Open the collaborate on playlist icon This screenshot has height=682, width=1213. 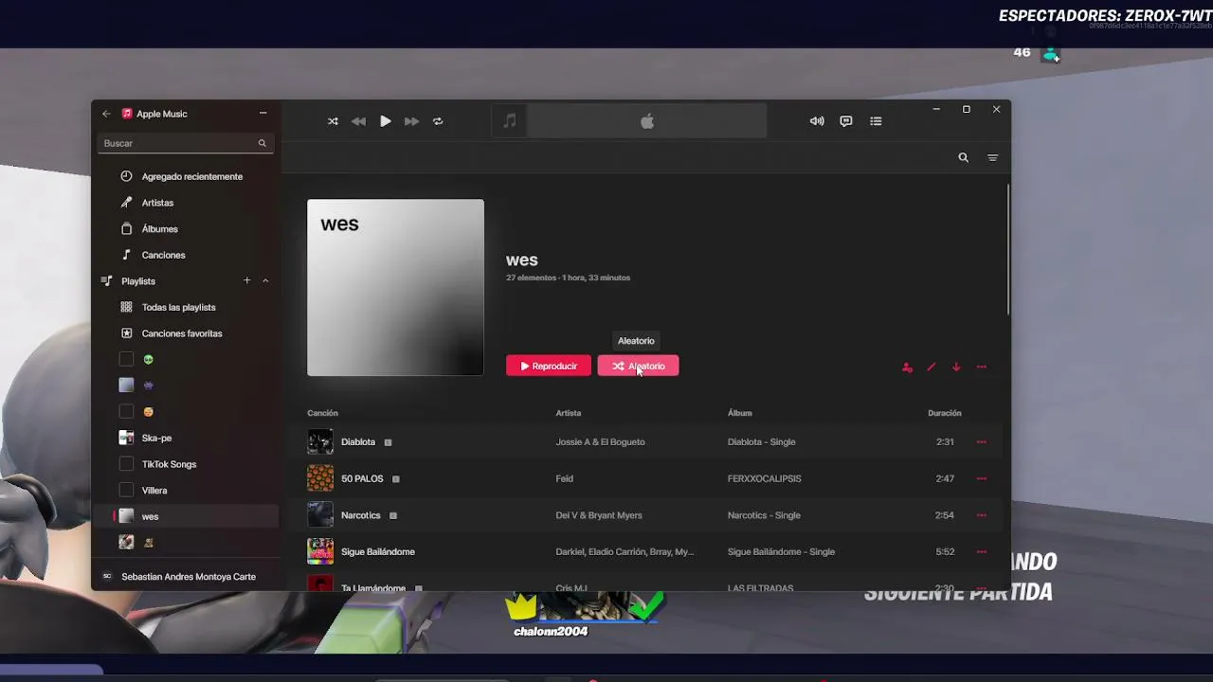(907, 368)
